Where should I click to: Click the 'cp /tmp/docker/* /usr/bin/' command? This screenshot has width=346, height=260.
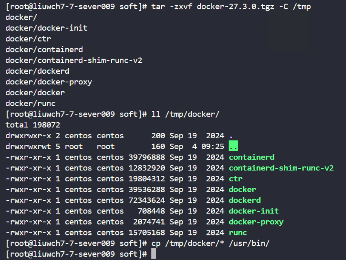click(210, 243)
